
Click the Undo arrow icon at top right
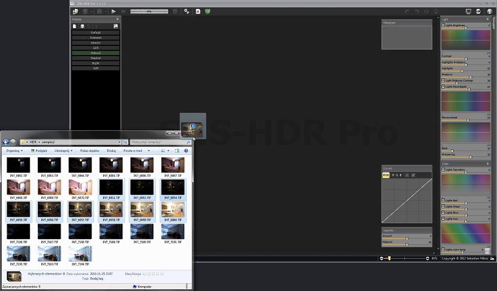(x=407, y=12)
